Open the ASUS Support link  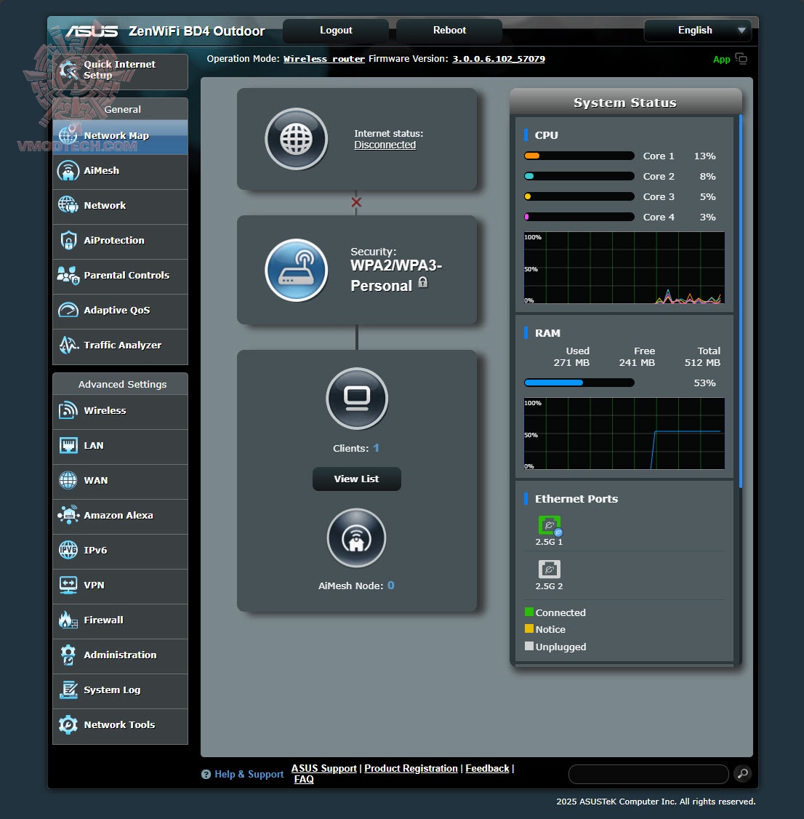(x=323, y=768)
